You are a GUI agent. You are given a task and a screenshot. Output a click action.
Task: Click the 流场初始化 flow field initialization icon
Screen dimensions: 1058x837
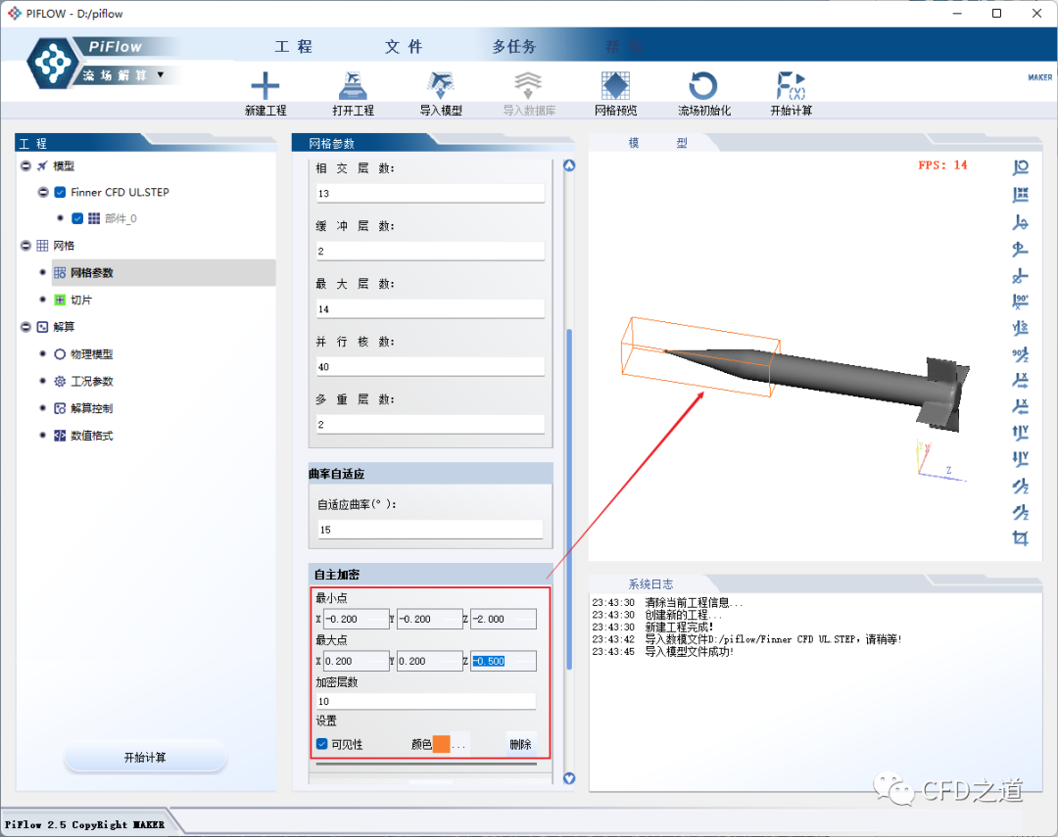[x=703, y=86]
